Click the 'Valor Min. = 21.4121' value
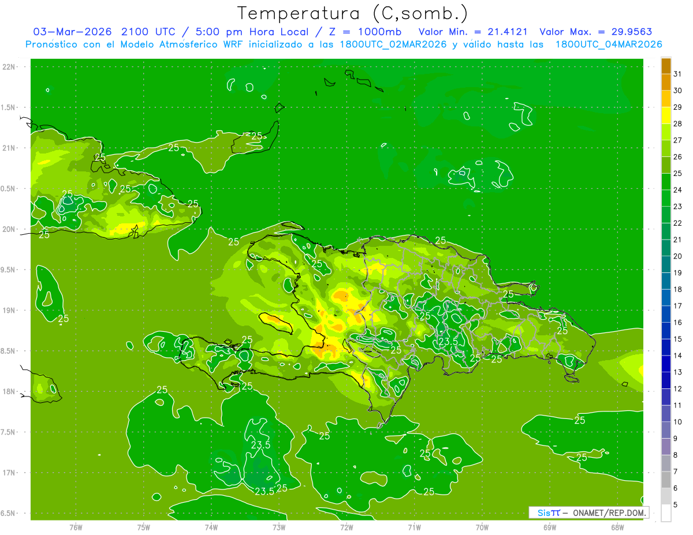Viewport: 693px width, 535px height. [x=474, y=32]
